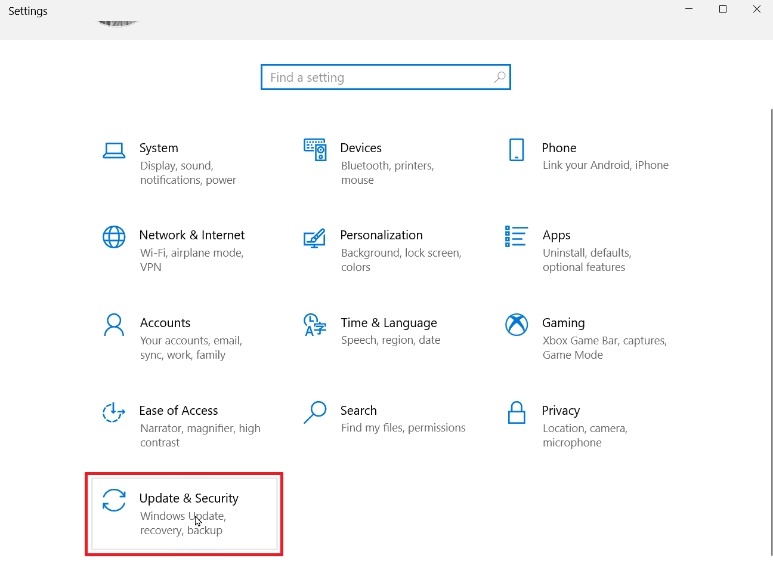Maximize the Settings window

pos(723,9)
